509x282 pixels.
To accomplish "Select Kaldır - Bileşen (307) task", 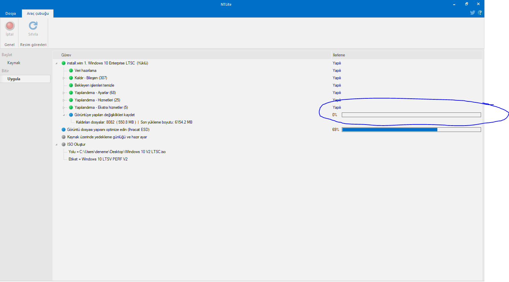I will tap(91, 78).
